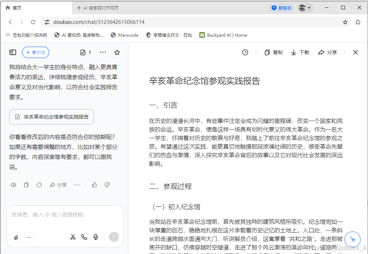368x254 pixels.
Task: Click the heading 二、参观过程
Action: coord(170,186)
